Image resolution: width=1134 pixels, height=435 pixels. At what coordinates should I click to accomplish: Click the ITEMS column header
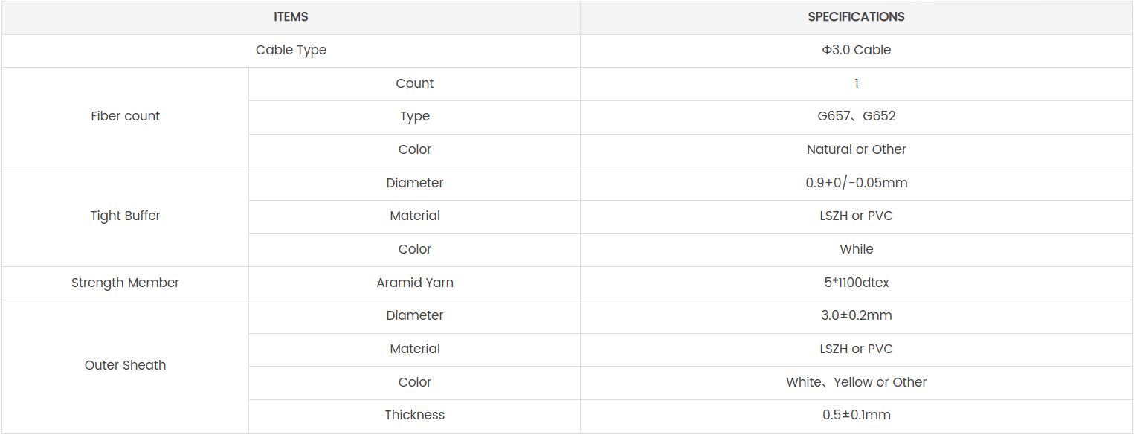(291, 17)
